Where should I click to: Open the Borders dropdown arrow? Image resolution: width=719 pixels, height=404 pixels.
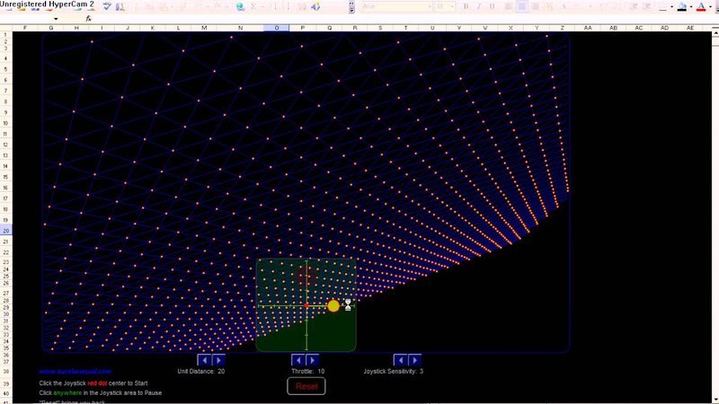[x=671, y=6]
